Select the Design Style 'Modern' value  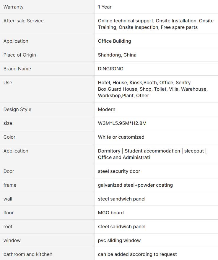point(107,110)
